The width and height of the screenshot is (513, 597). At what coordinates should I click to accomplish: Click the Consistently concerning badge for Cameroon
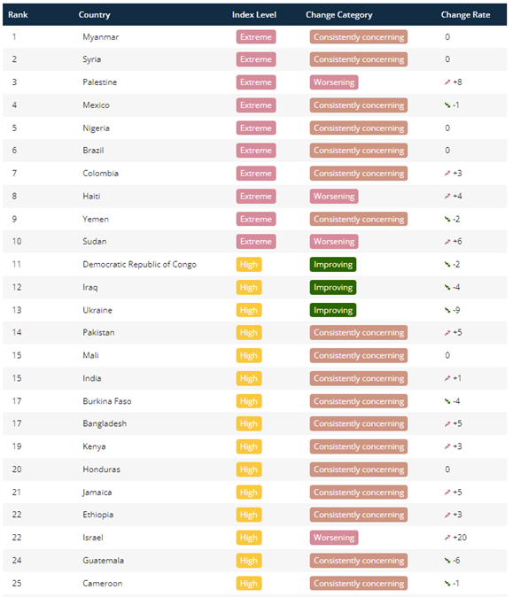359,584
